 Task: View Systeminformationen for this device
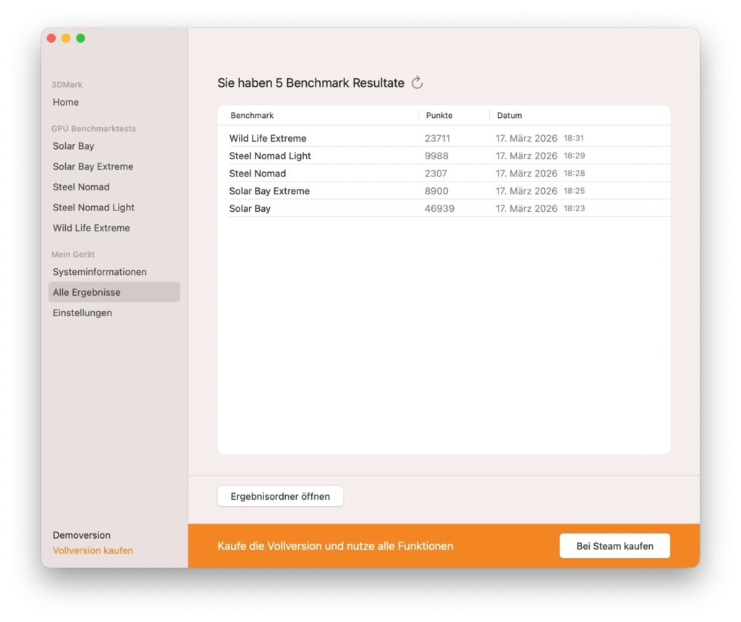[99, 271]
